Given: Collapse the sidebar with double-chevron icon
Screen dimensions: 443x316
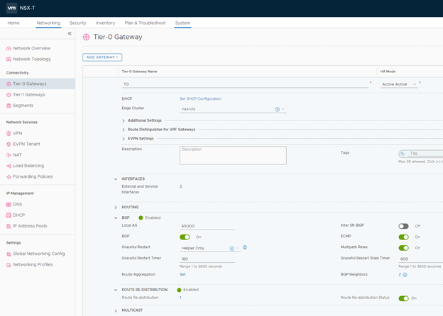Looking at the screenshot, I should tap(70, 33).
